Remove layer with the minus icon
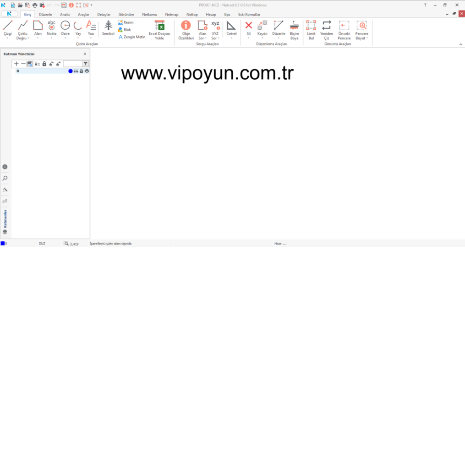The image size is (465, 469). tap(23, 64)
